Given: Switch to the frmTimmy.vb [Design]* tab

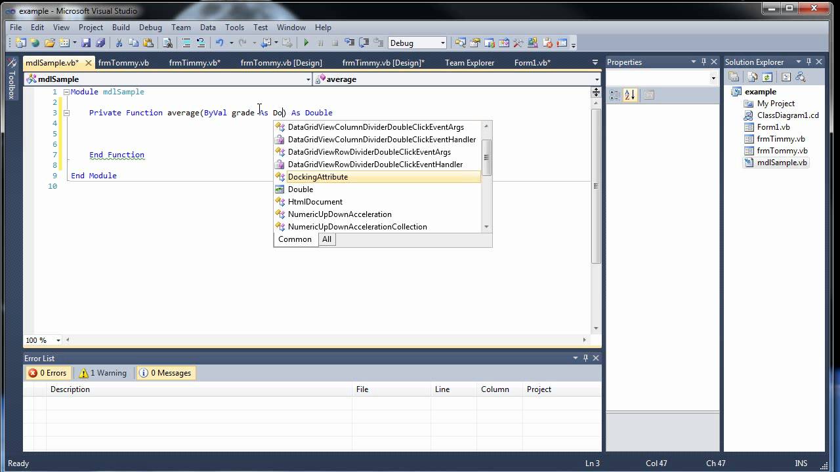Looking at the screenshot, I should click(x=383, y=63).
